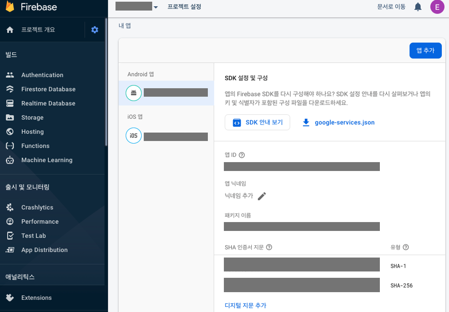Screen dimensions: 449x312
Task: Click the Performance gauge icon
Action: point(10,221)
